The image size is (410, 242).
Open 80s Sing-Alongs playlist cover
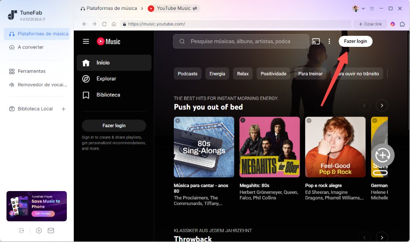pos(204,147)
